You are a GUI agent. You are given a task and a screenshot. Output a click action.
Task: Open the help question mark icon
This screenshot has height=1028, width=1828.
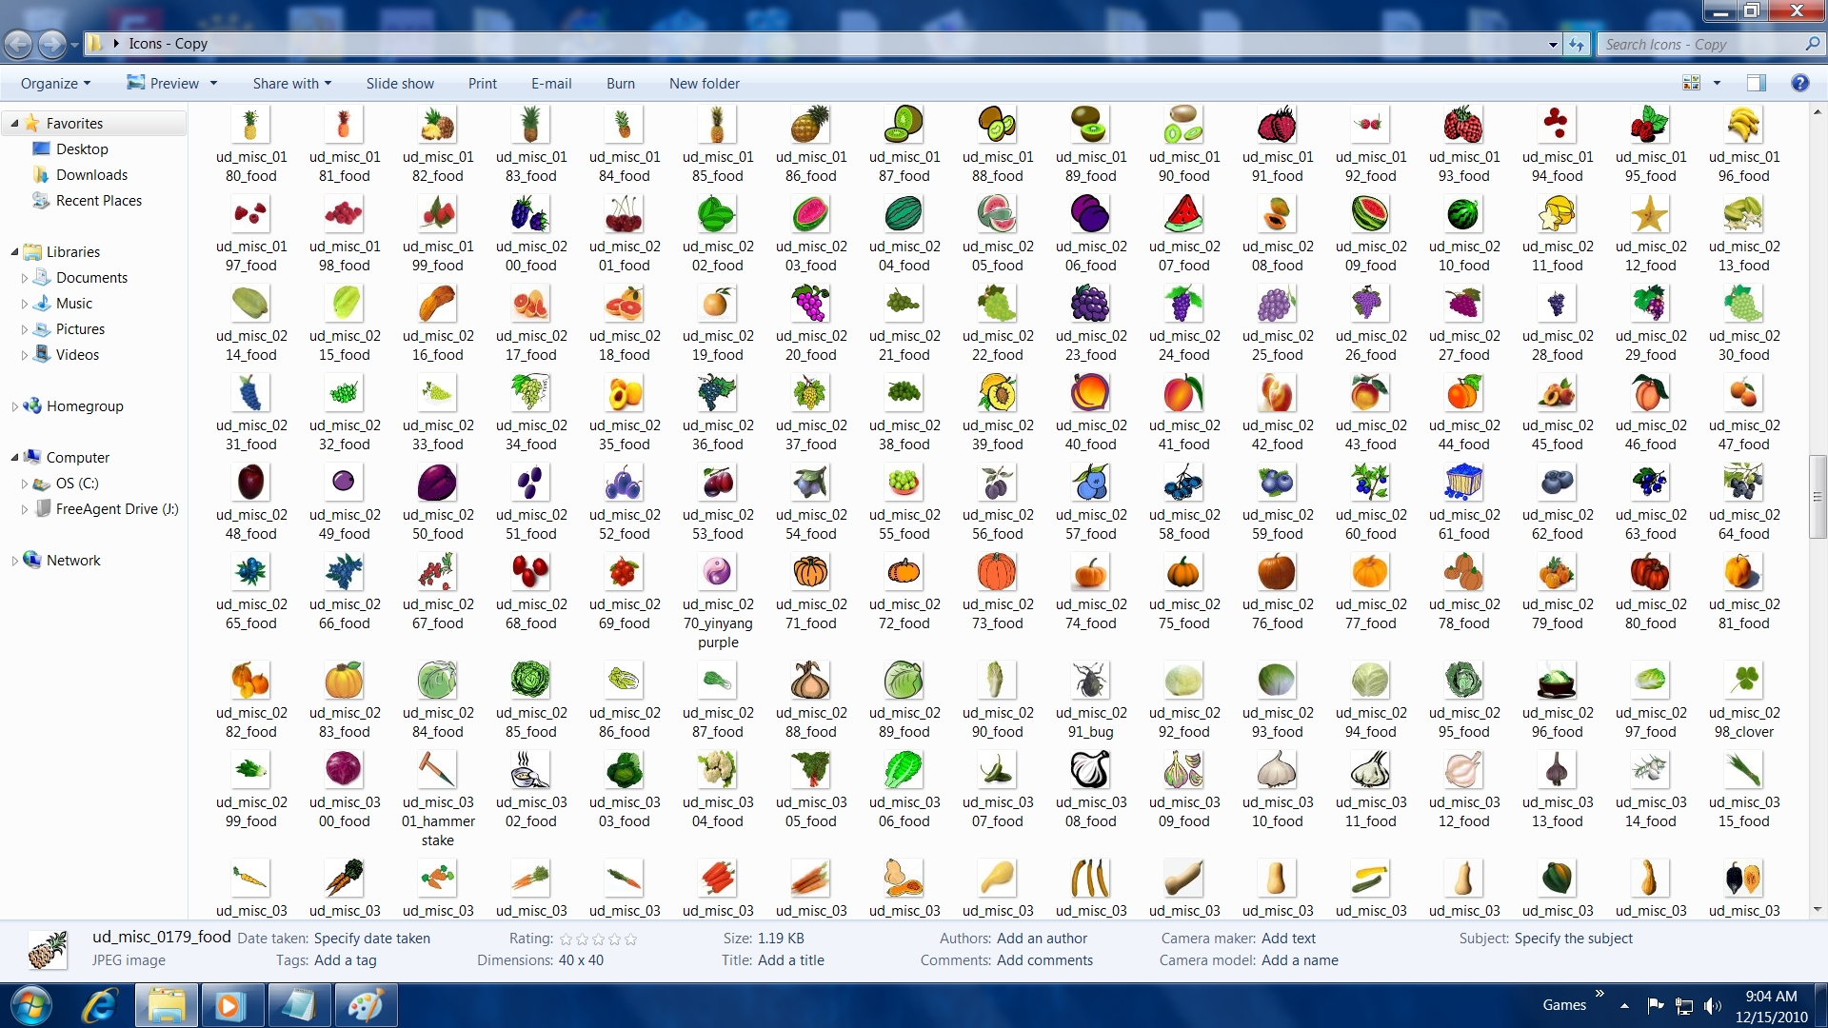(1799, 83)
